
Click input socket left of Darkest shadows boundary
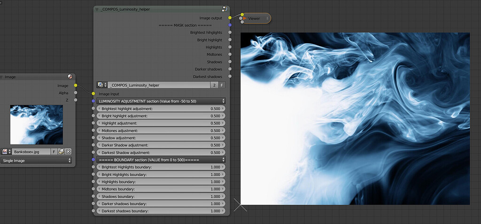tap(93, 211)
